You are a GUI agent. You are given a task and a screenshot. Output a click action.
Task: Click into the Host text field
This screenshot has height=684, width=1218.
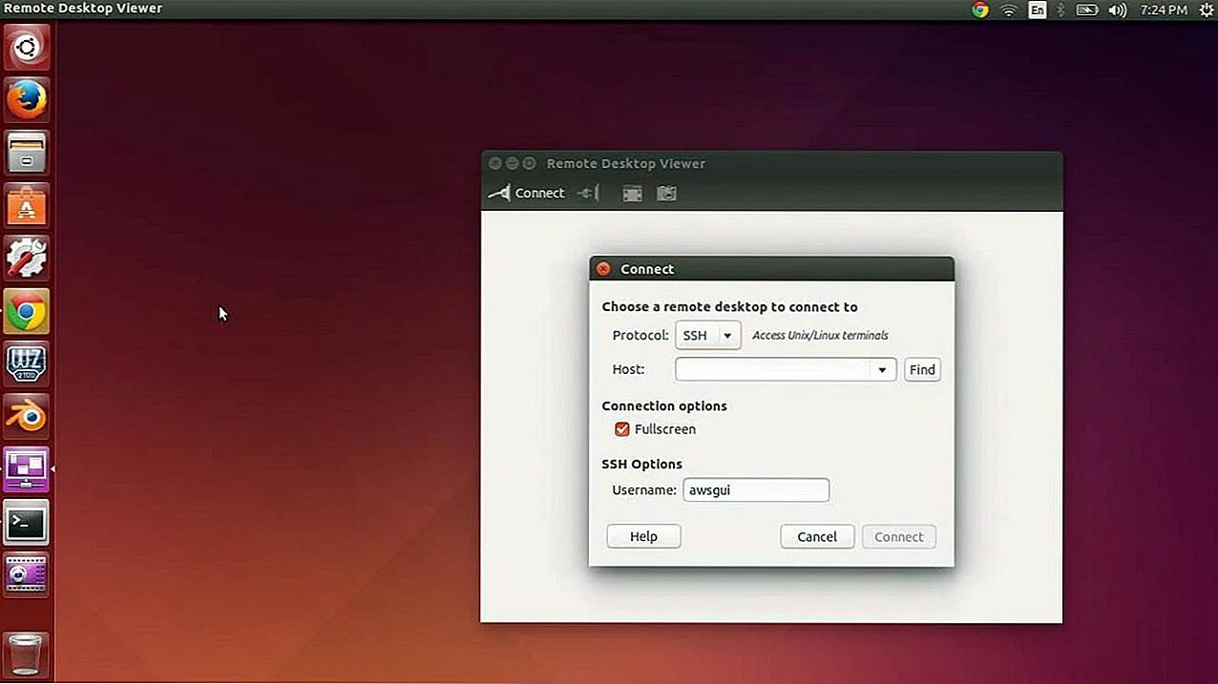(x=772, y=369)
